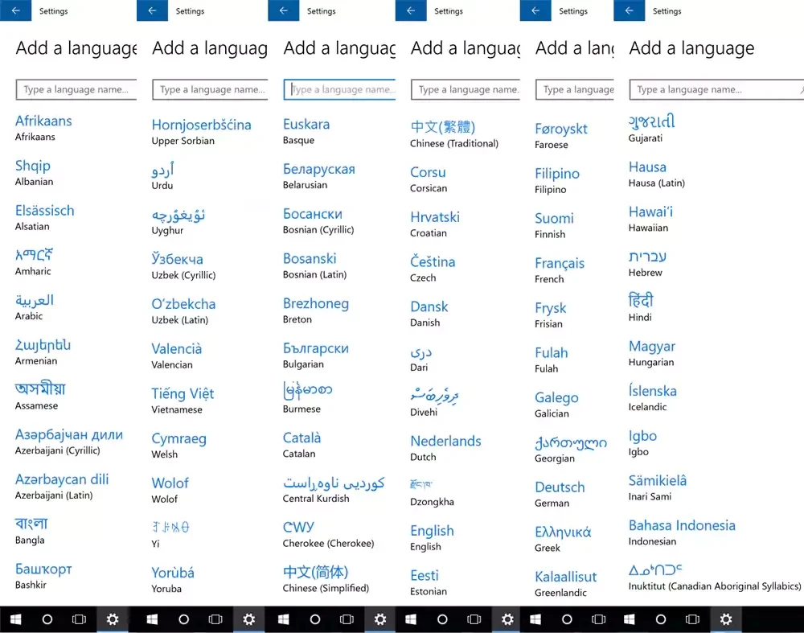Select Chinese (Simplified)
Viewport: 804px width, 633px height.
[326, 579]
